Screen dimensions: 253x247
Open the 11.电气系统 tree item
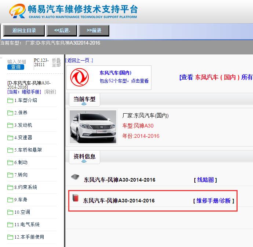point(27,224)
